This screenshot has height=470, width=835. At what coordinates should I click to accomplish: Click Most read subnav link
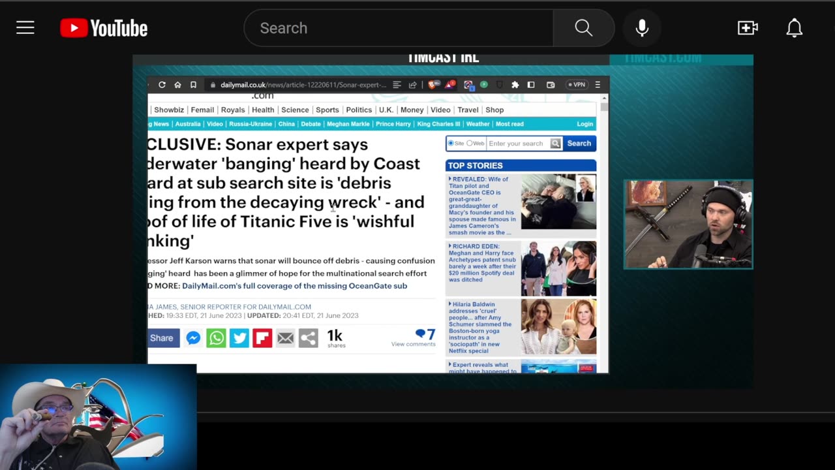pos(509,124)
